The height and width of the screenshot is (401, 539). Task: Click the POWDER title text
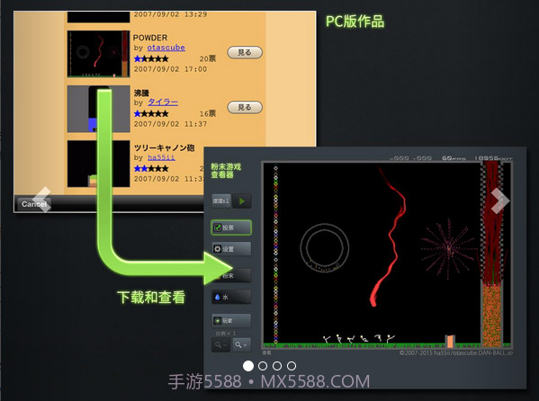150,38
